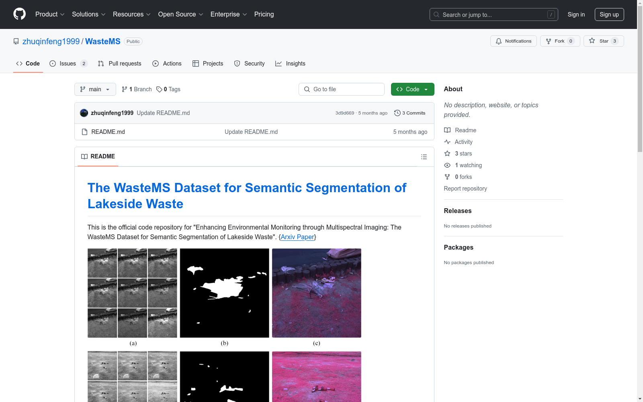This screenshot has height=402, width=643.
Task: Click the page scrollbar down arrow
Action: click(x=640, y=399)
